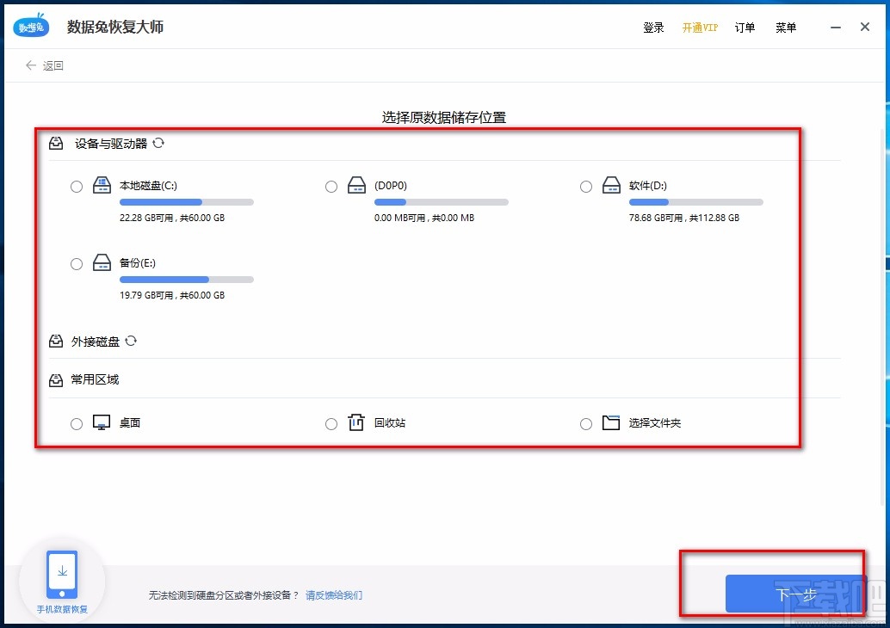Click the 常用区域 section icon
890x628 pixels.
point(56,379)
